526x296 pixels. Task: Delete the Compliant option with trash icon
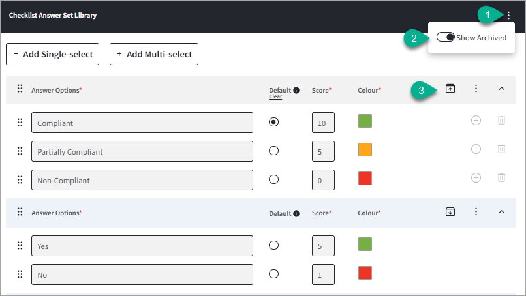click(501, 121)
